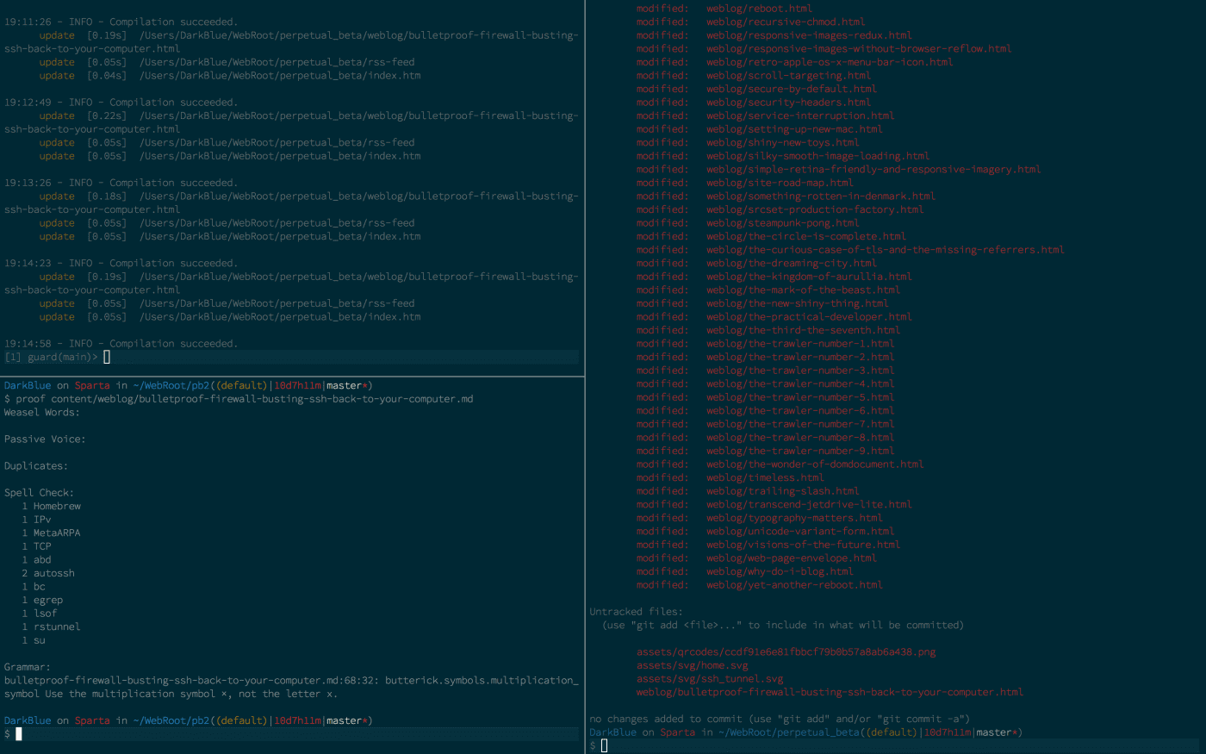
Task: Select 'weblog/the-trawler-number-1.html' line
Action: click(800, 344)
